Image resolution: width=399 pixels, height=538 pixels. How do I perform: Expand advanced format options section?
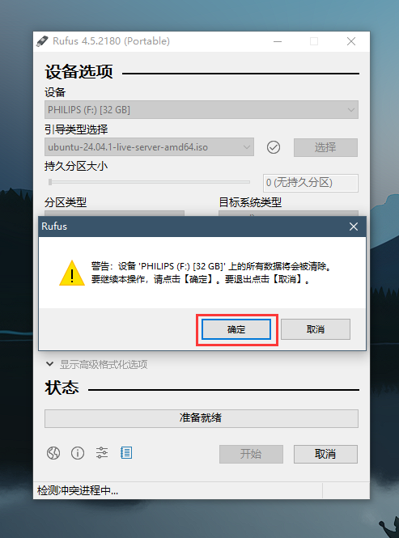coord(96,364)
